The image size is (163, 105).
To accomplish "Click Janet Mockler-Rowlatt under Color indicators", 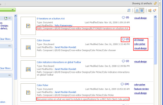I will point(65,69).
